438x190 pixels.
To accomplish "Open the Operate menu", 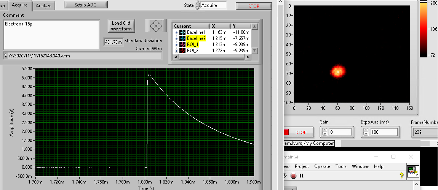I will coord(322,166).
